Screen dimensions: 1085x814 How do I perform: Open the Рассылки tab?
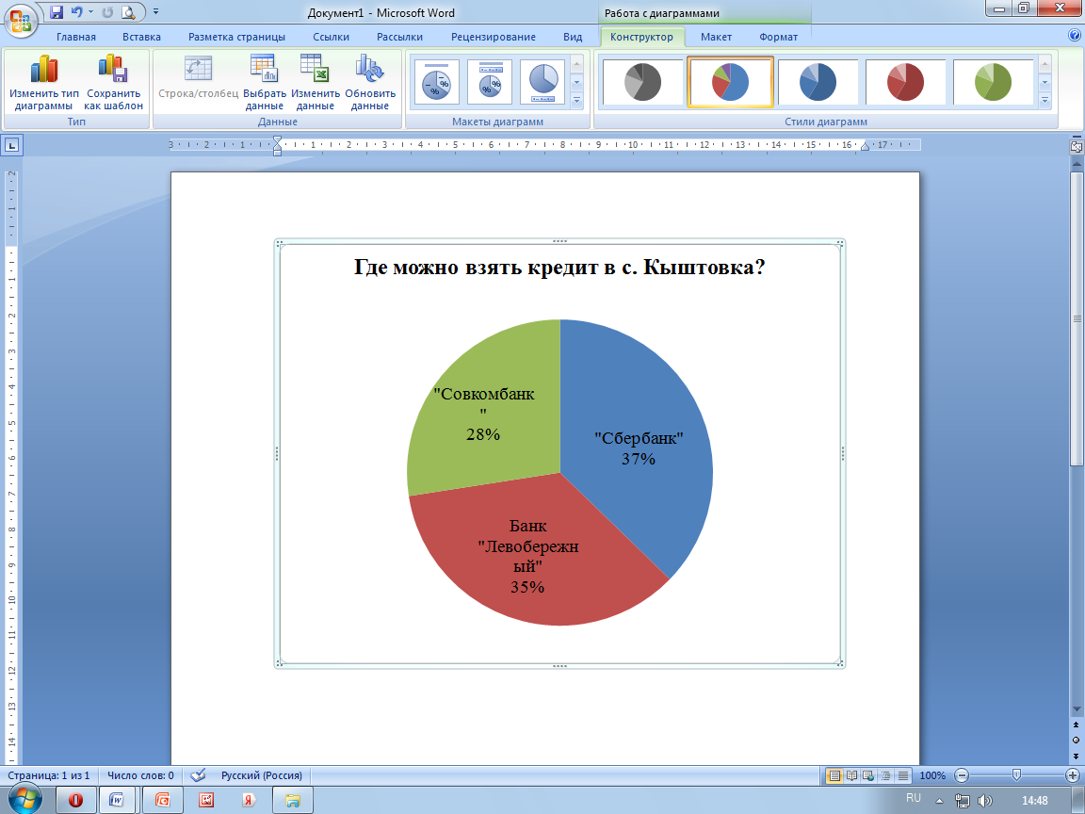[400, 37]
